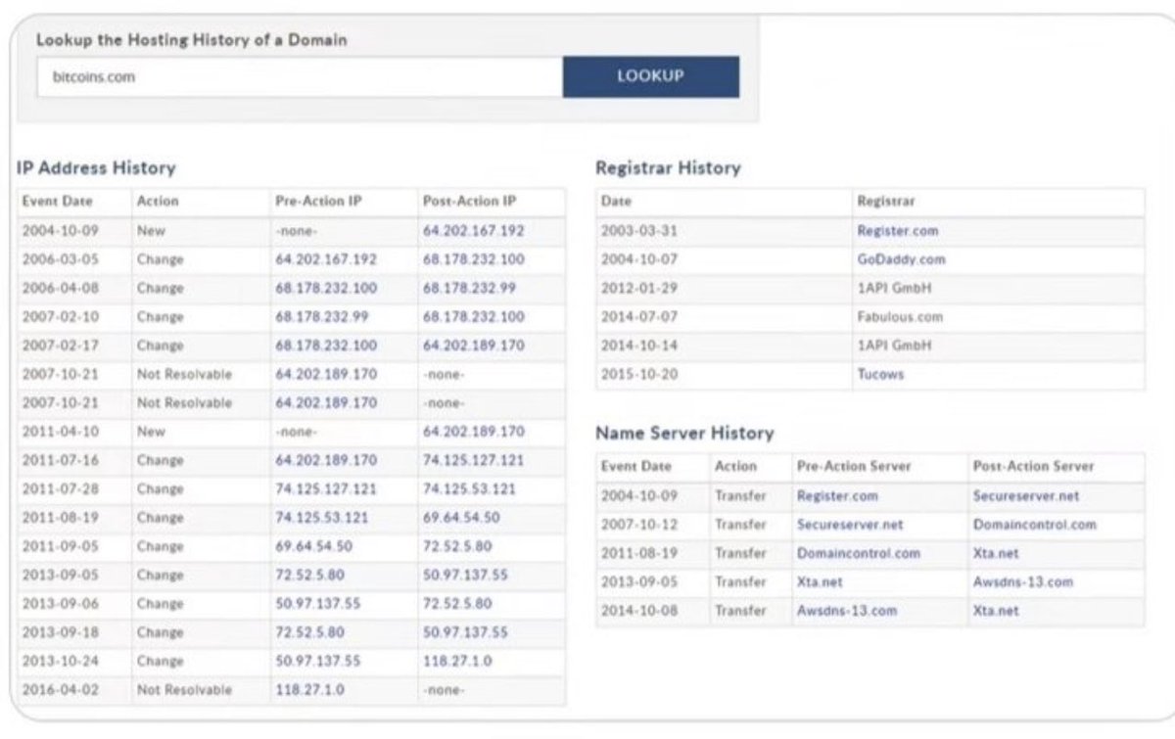Click Post-Action IP 64.202.189.170 in 2011-04-10 row
The width and height of the screenshot is (1175, 739).
pyautogui.click(x=473, y=431)
